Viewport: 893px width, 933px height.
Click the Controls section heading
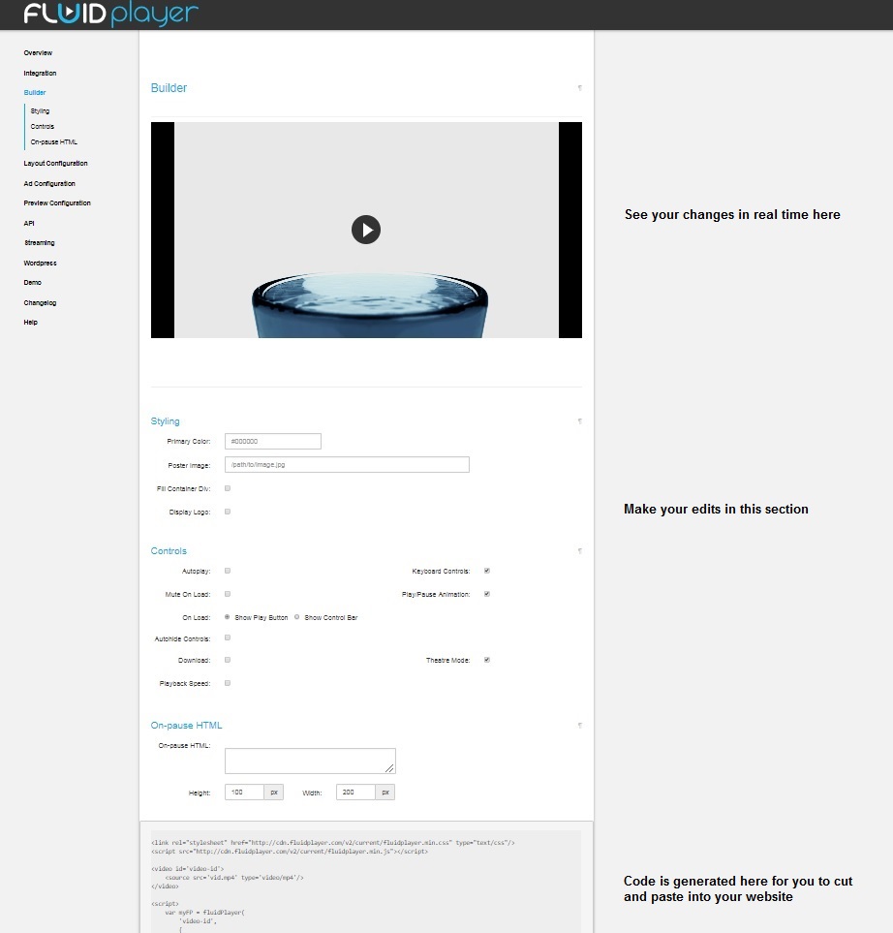click(x=169, y=551)
